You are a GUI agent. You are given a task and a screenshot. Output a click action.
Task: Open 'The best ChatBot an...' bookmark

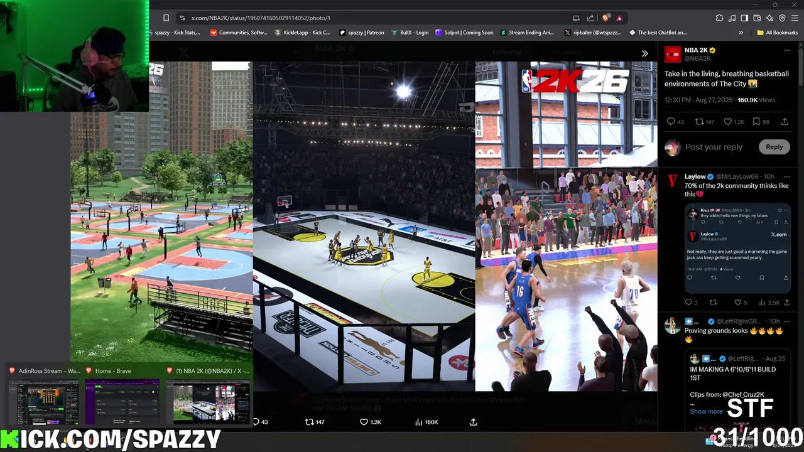657,33
